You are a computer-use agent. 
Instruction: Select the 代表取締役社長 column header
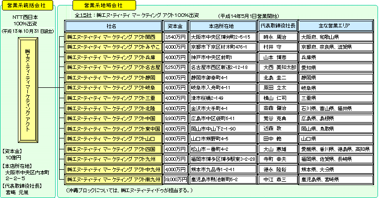point(278,26)
